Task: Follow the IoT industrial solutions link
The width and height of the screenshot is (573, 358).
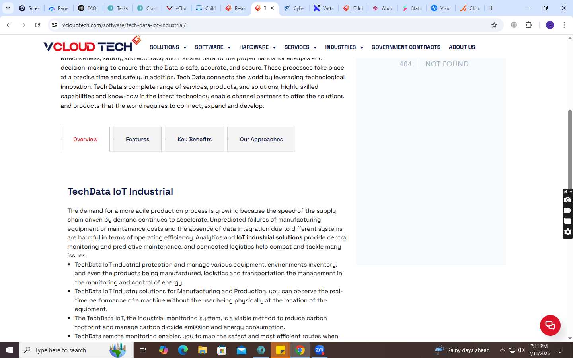Action: (269, 237)
